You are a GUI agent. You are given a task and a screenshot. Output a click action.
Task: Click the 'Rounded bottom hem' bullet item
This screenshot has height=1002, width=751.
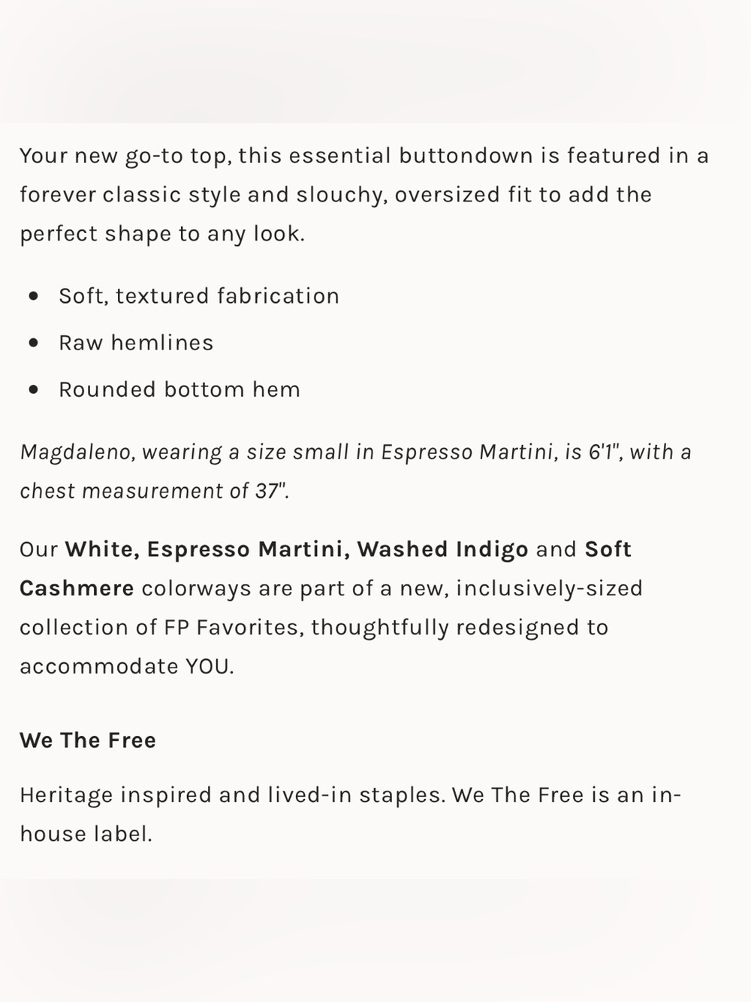pyautogui.click(x=179, y=389)
